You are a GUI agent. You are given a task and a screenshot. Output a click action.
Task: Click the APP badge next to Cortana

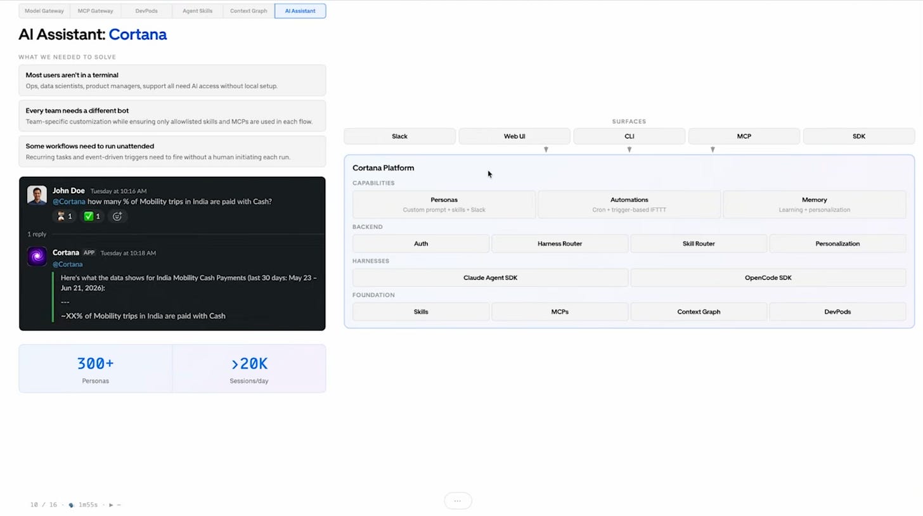pyautogui.click(x=89, y=253)
